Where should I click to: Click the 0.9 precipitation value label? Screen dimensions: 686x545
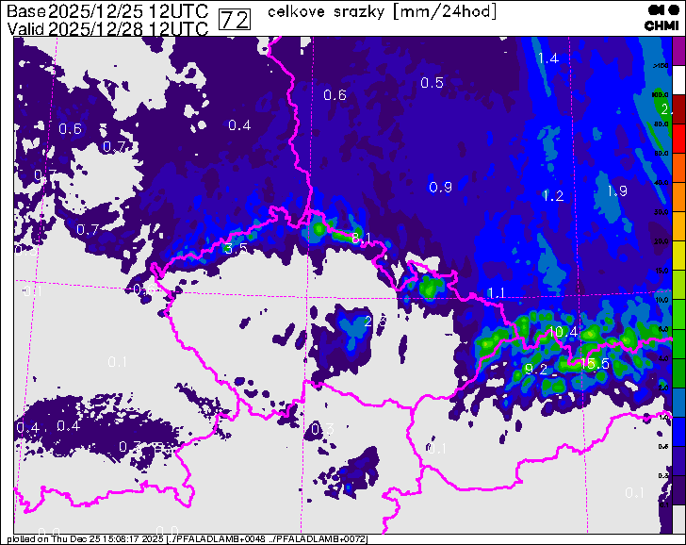440,187
